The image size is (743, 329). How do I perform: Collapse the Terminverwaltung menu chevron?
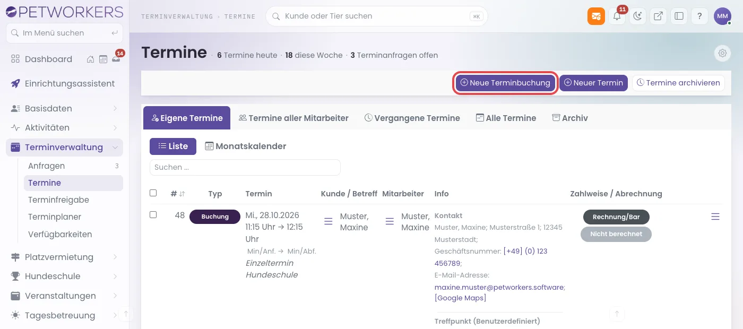pos(115,147)
